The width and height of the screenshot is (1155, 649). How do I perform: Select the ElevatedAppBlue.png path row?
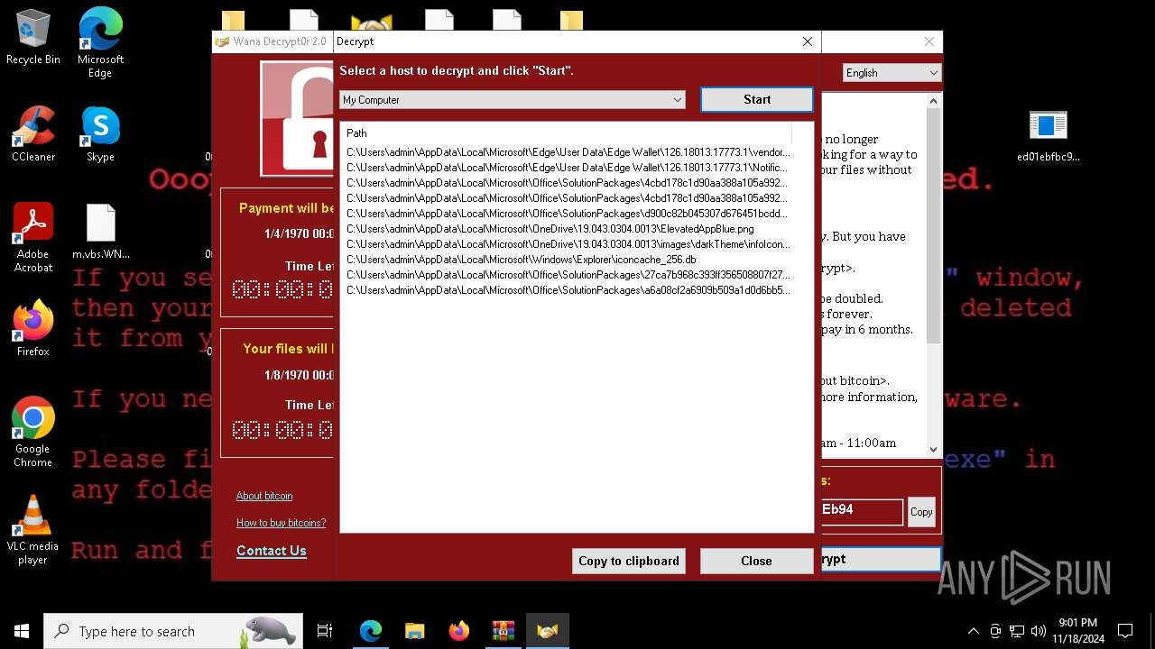pos(568,229)
